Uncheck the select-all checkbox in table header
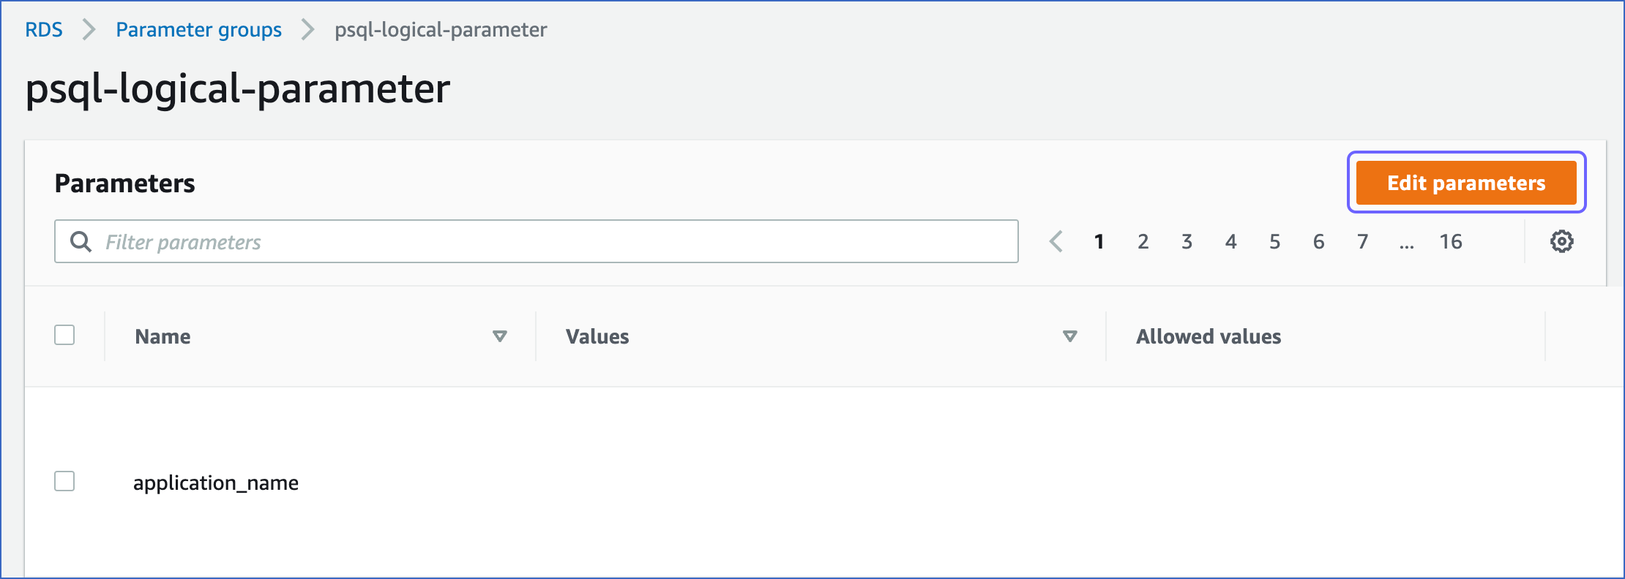Image resolution: width=1625 pixels, height=579 pixels. pyautogui.click(x=66, y=335)
